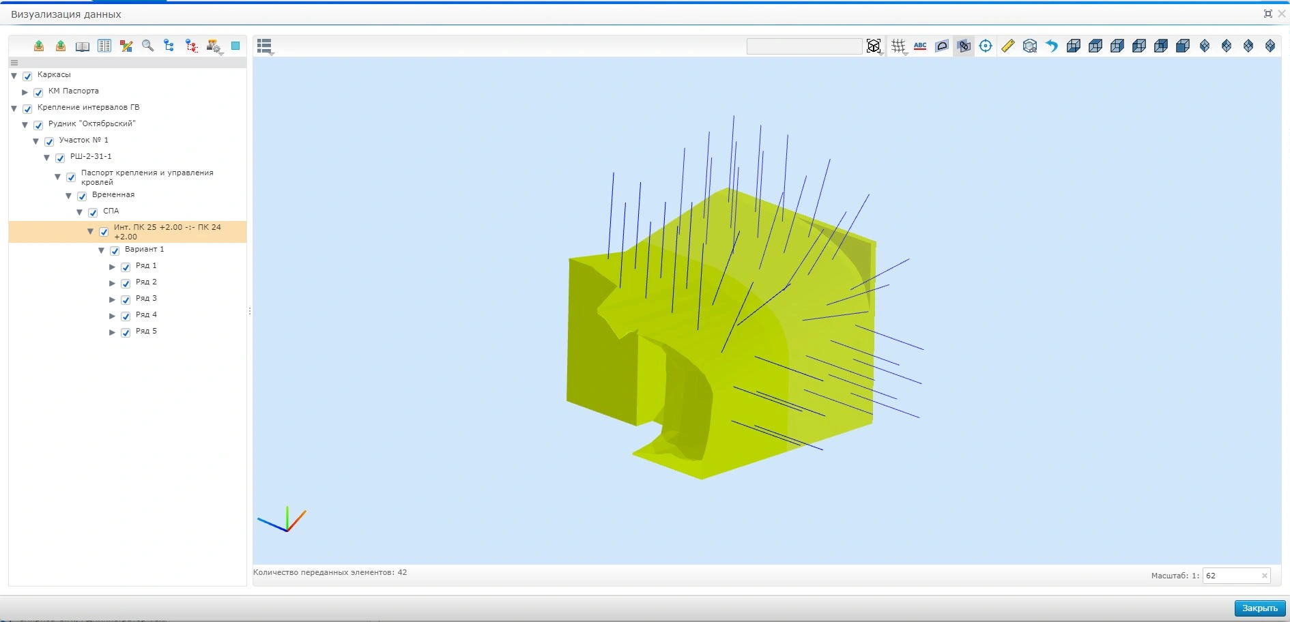Toggle the Крепление интервалов ГВ checkbox
1290x622 pixels.
pos(27,108)
